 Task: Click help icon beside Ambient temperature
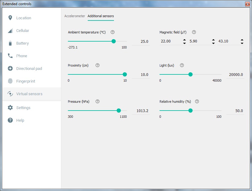click(x=113, y=32)
